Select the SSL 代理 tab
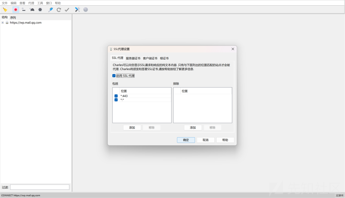Screen dimensions: 345x198 click(118, 58)
